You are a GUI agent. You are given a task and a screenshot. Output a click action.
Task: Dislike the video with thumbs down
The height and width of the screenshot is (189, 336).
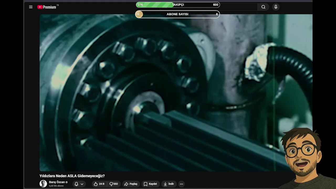coord(114,184)
